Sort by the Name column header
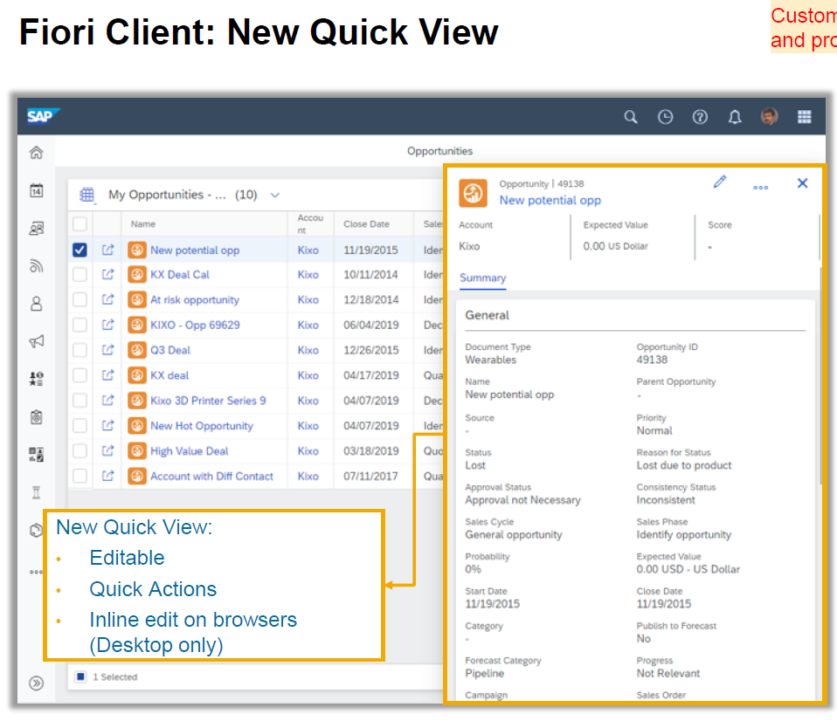The width and height of the screenshot is (837, 721). pos(143,224)
